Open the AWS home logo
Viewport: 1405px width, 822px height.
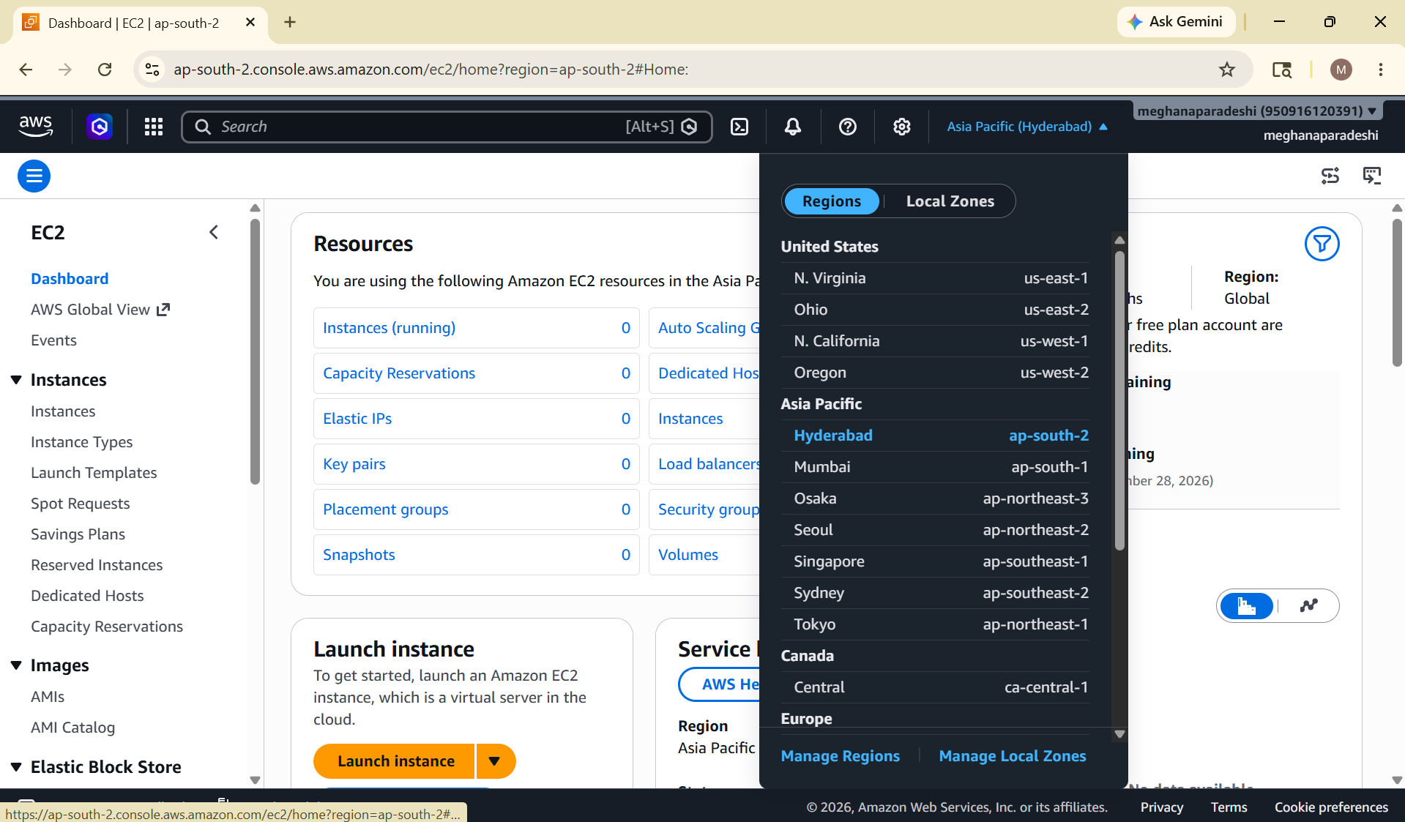pyautogui.click(x=36, y=127)
